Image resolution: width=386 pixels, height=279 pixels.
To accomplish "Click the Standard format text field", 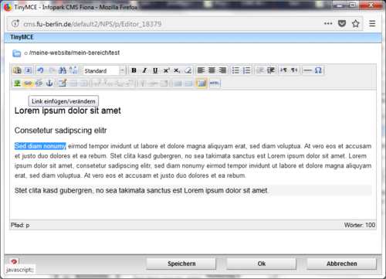I will 101,70.
